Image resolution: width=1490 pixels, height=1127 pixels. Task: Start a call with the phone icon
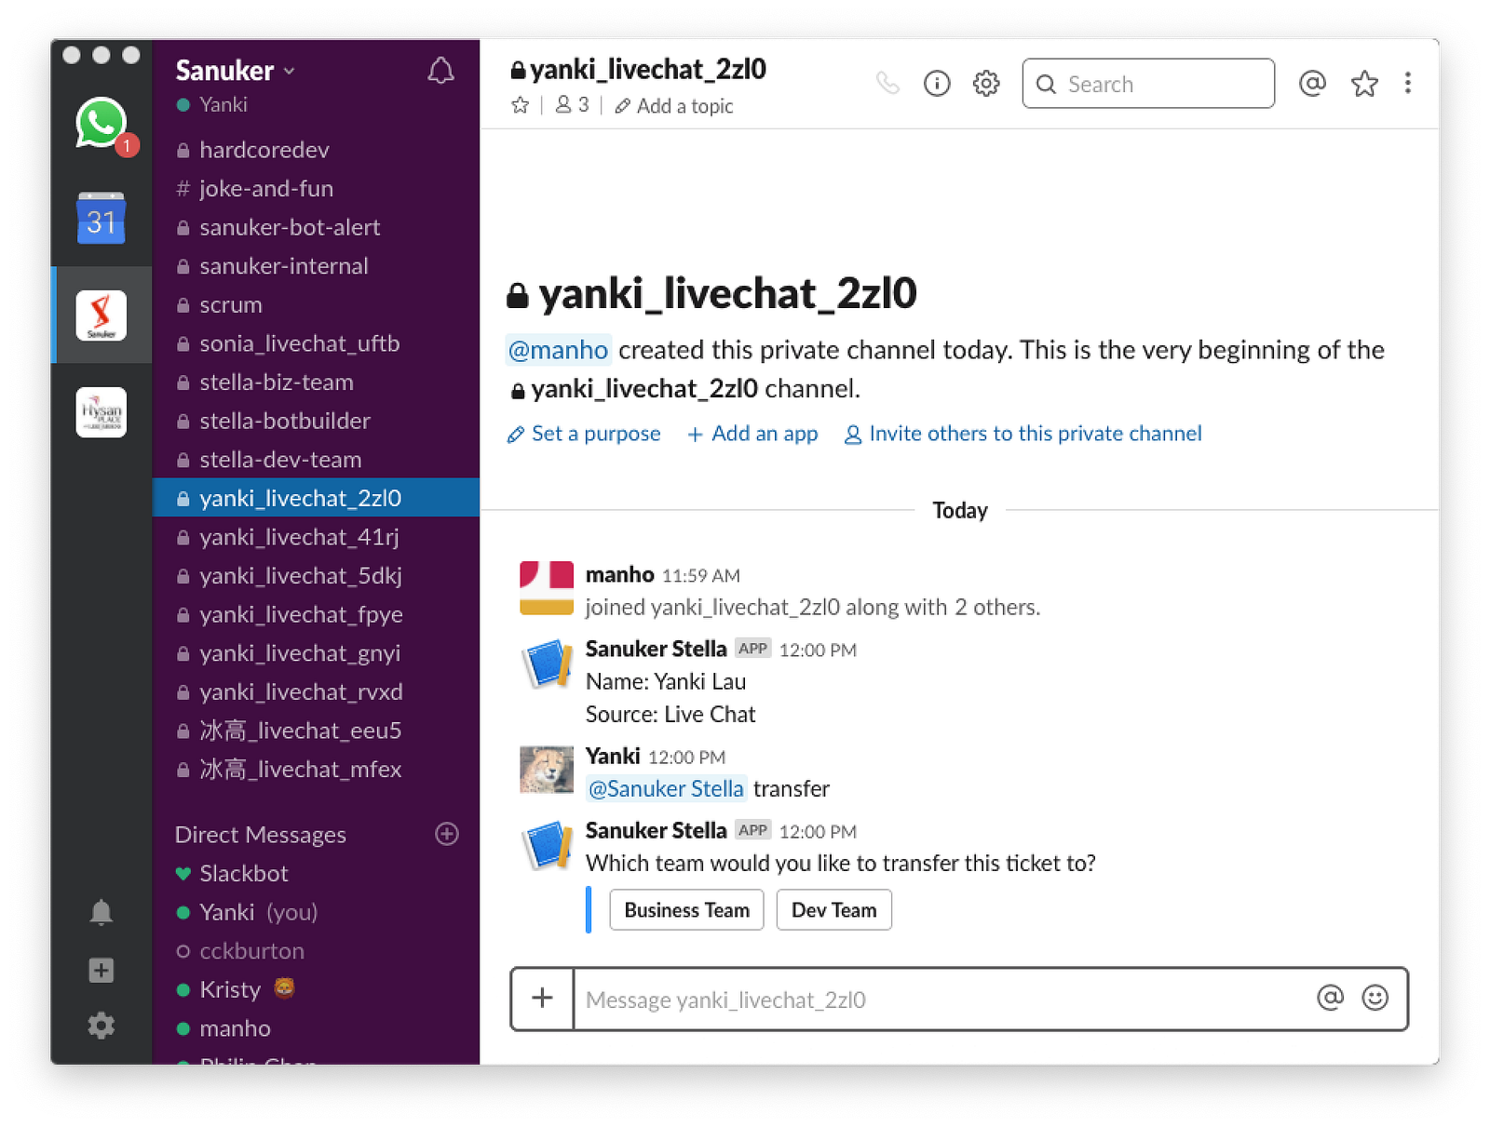click(887, 84)
